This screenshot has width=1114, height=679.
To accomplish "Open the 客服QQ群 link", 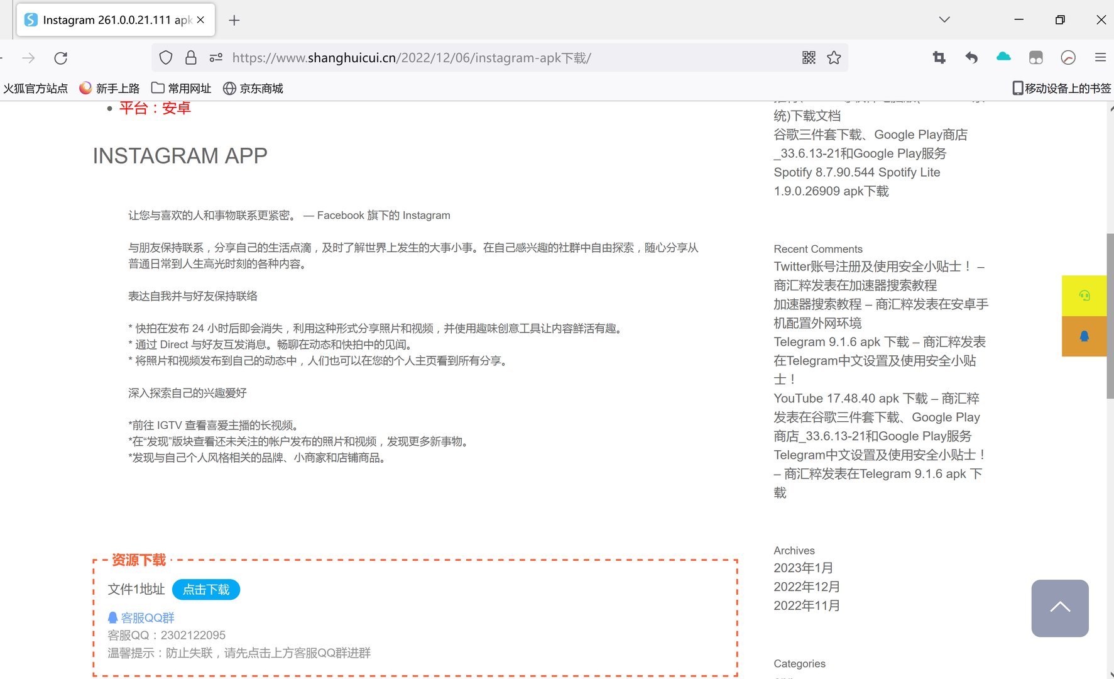I will click(146, 617).
